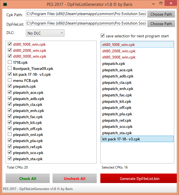The width and height of the screenshot is (179, 195).
Task: Uncheck ptepatch_pla.cpk checkbox
Action: point(10,140)
